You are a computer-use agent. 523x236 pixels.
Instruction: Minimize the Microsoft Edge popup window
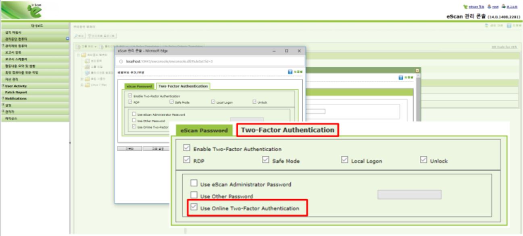(275, 51)
